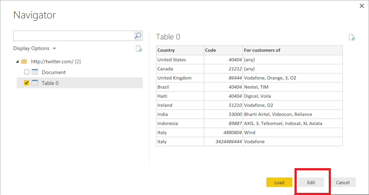
Task: Click the Table 0 grid icon
Action: 35,83
